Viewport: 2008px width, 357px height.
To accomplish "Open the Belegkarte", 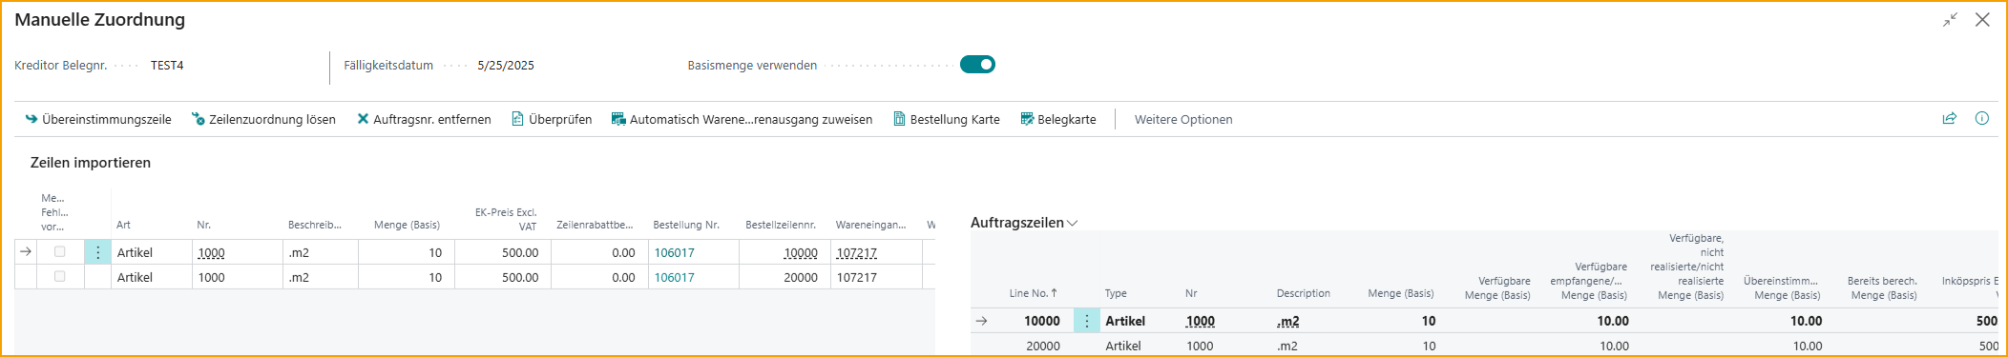I will click(1058, 119).
